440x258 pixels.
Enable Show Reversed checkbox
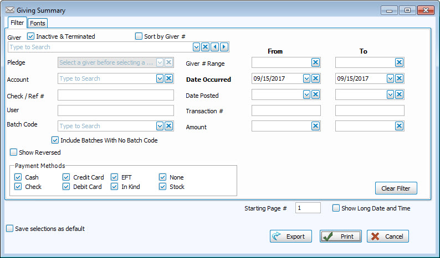point(13,152)
